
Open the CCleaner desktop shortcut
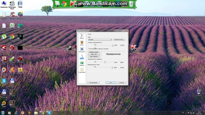point(12,15)
